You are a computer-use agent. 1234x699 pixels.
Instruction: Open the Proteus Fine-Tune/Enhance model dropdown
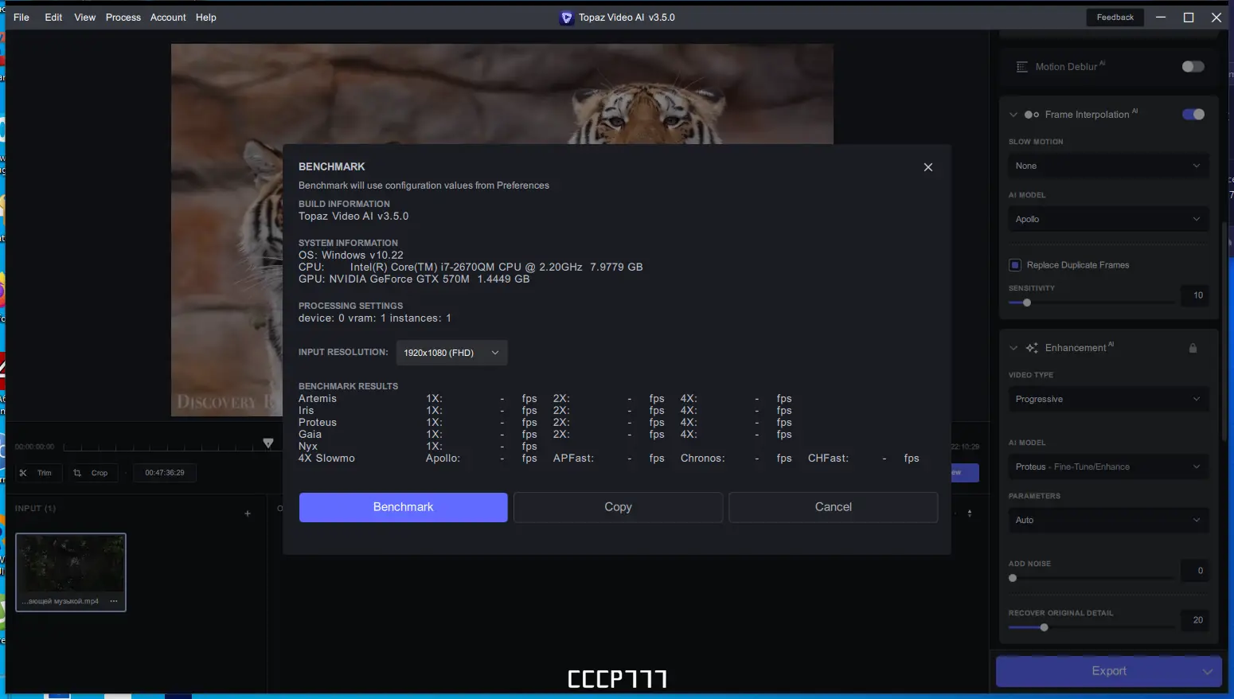1107,467
